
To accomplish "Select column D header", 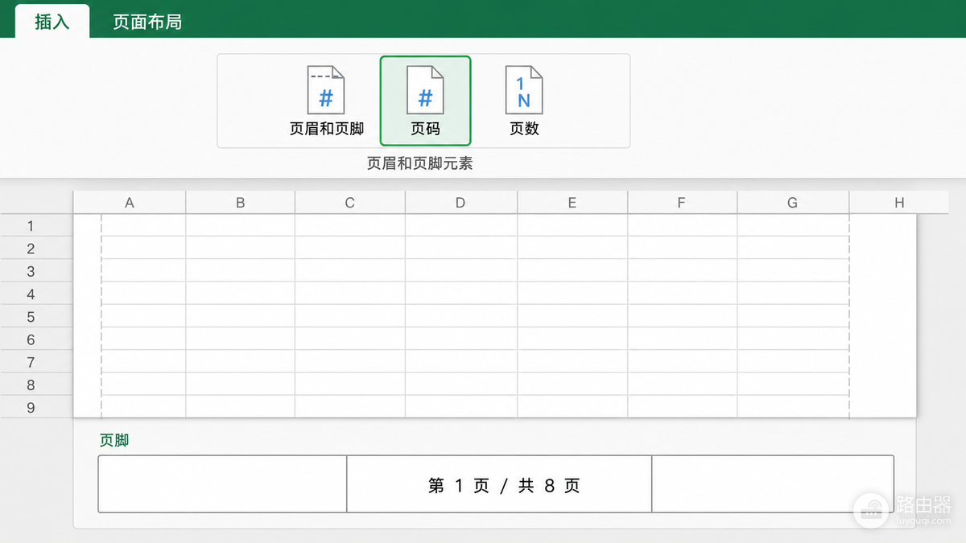I will (460, 203).
